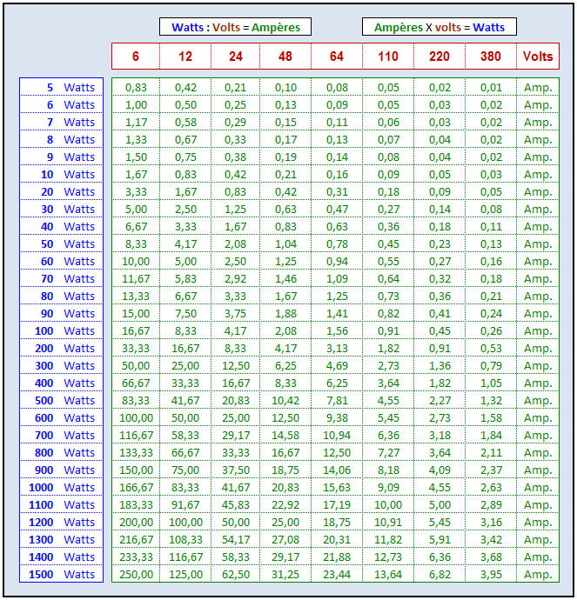Image resolution: width=577 pixels, height=600 pixels.
Task: Click cell 125,00 in the 1500 Watts row
Action: coord(185,575)
